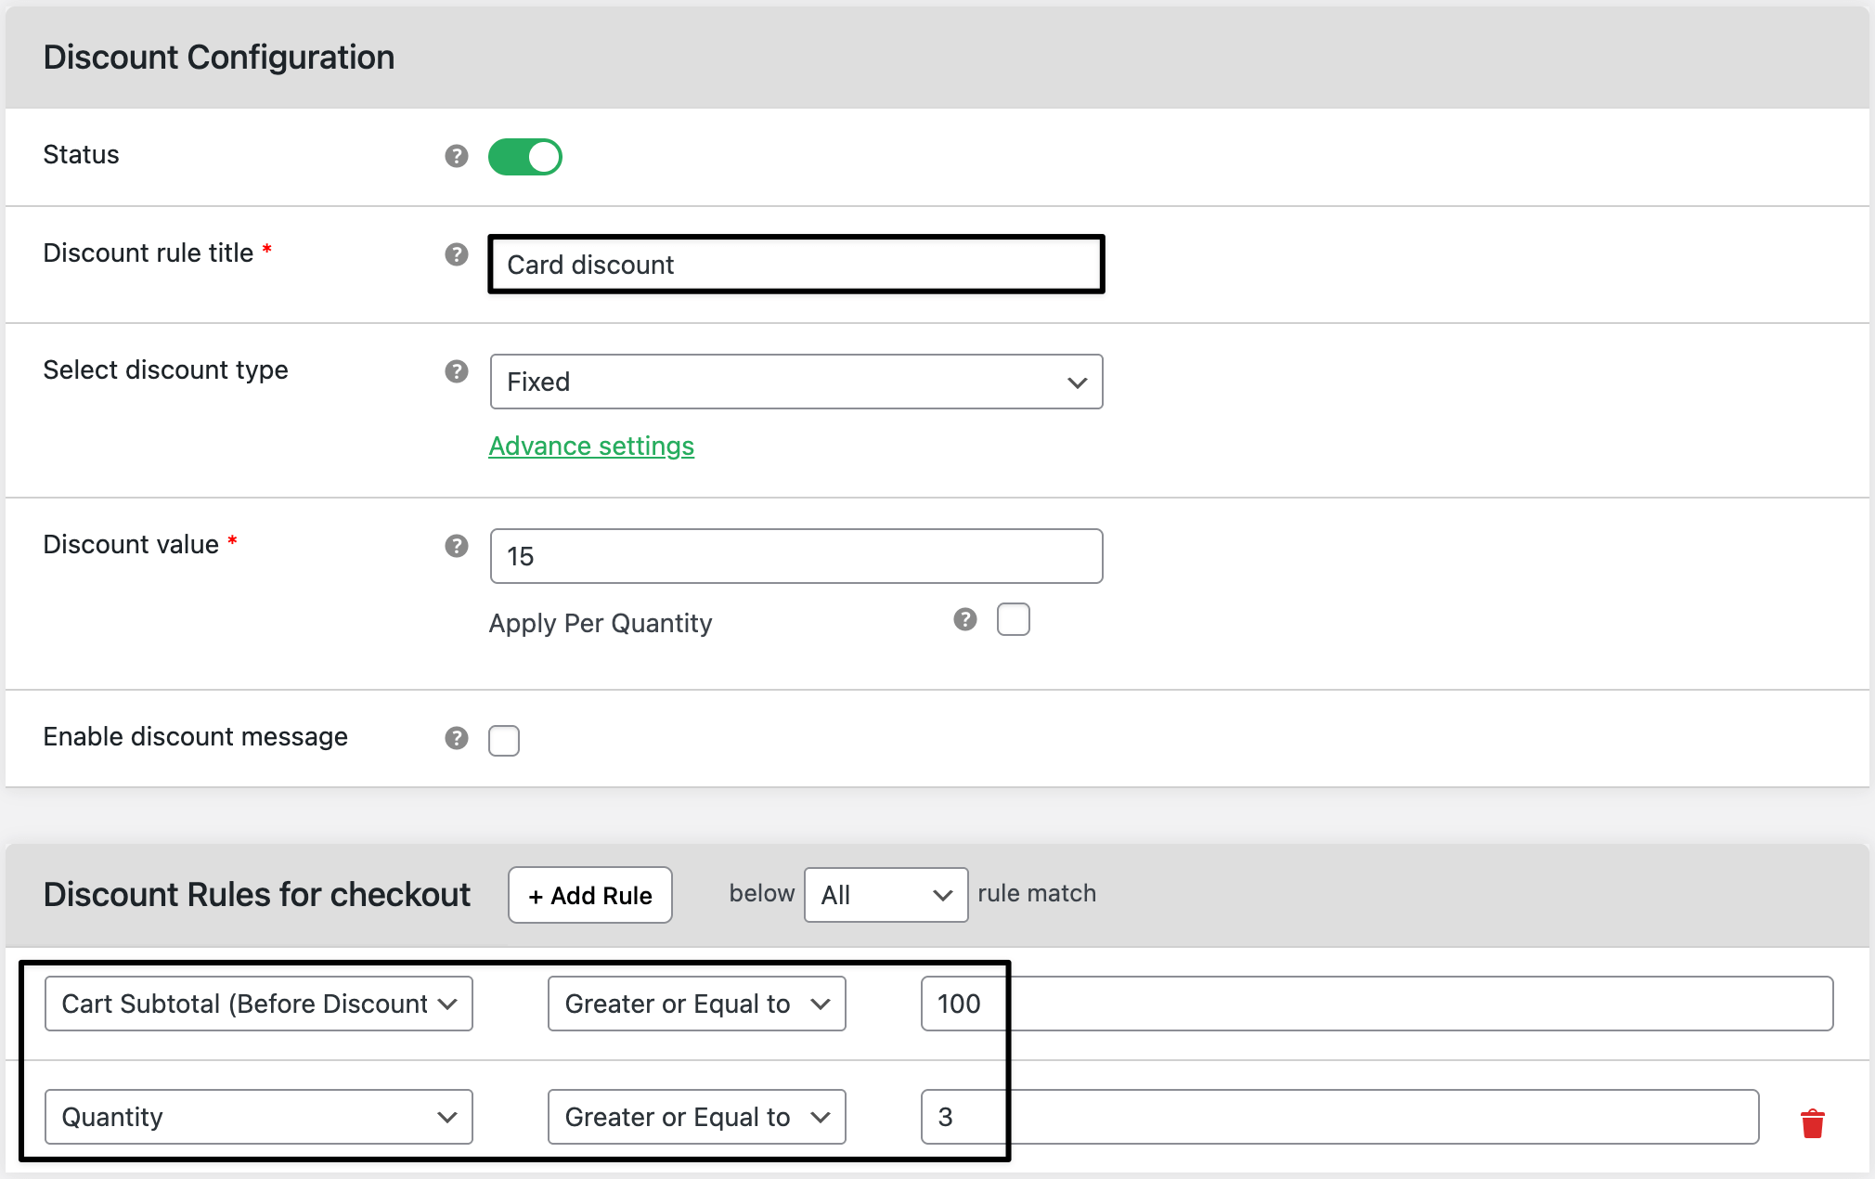Click the help icon for Discount value
The width and height of the screenshot is (1875, 1179).
[x=456, y=546]
